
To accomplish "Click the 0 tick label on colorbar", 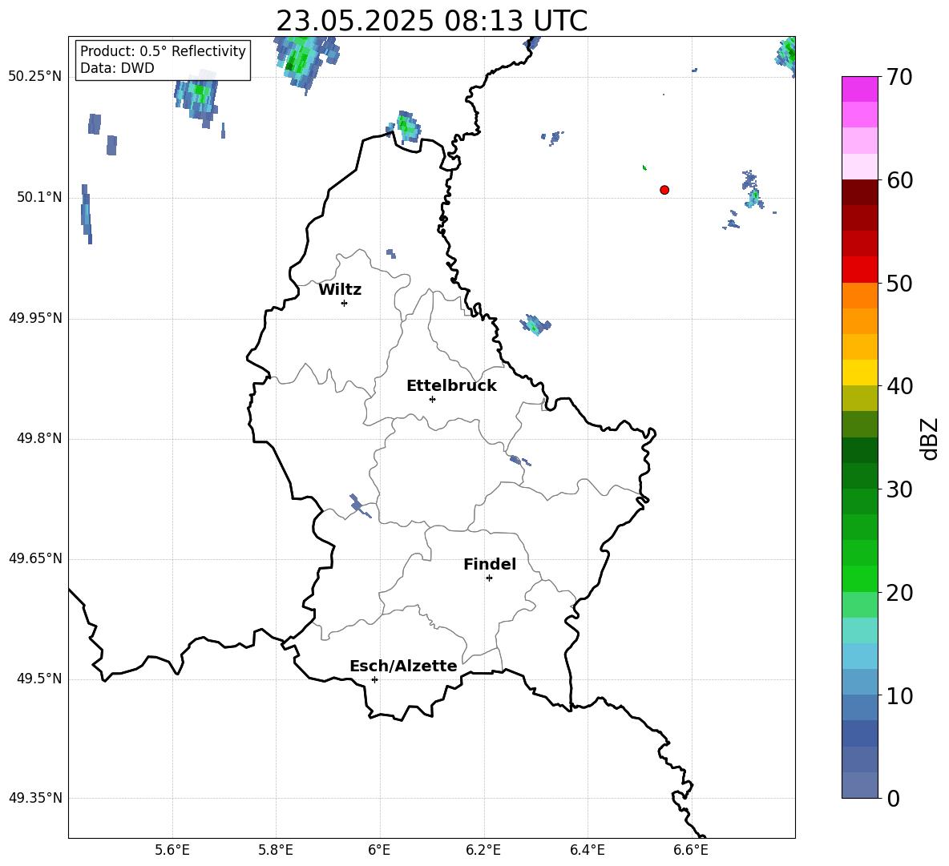I will (x=893, y=799).
